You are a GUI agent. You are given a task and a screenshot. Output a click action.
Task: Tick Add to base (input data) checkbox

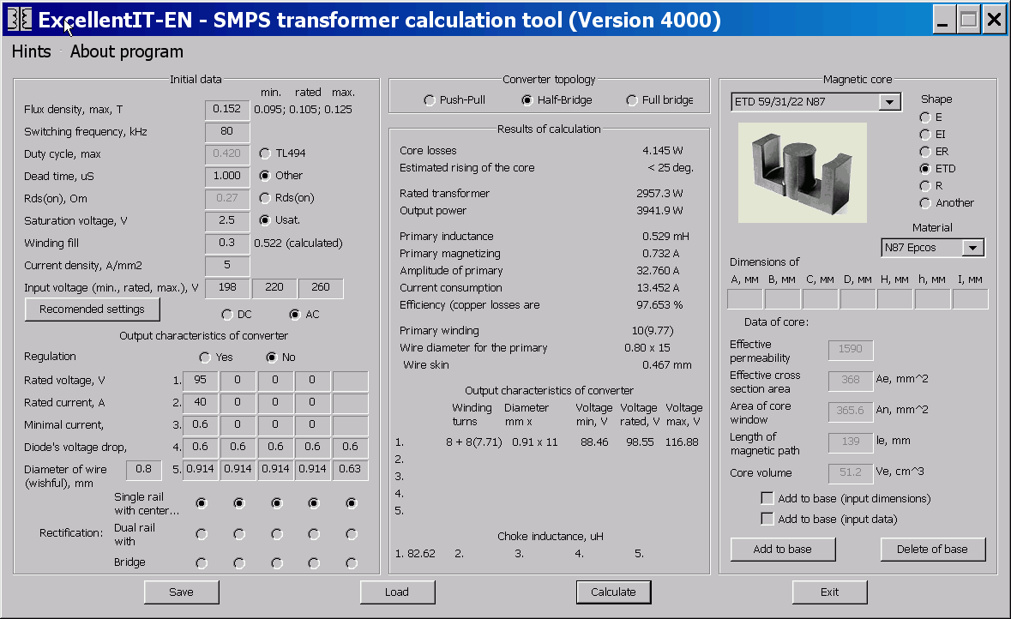(x=767, y=519)
